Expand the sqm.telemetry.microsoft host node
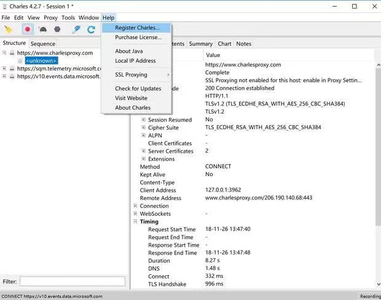The width and height of the screenshot is (381, 300). (x=4, y=68)
